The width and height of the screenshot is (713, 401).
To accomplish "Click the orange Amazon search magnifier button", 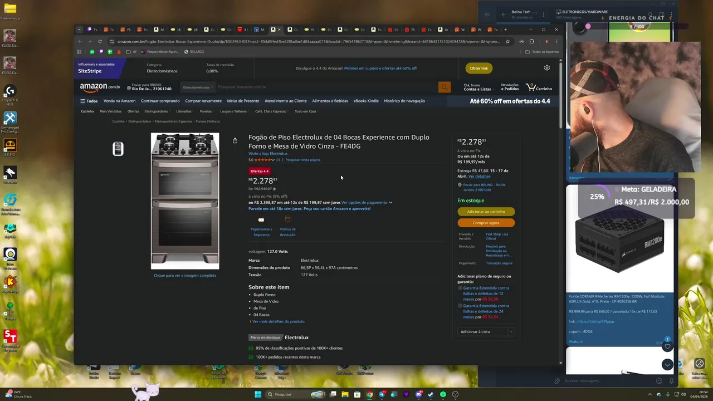I will [444, 87].
